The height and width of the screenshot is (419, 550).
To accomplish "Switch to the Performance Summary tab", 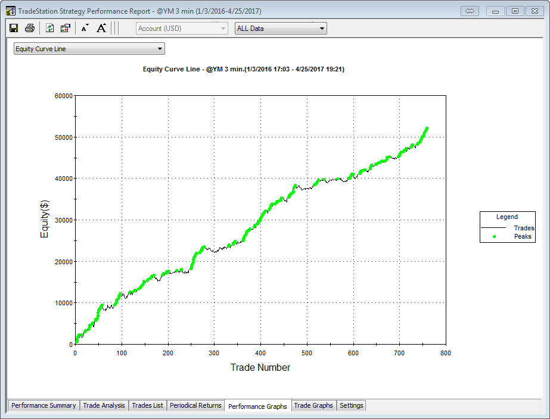I will (x=43, y=405).
